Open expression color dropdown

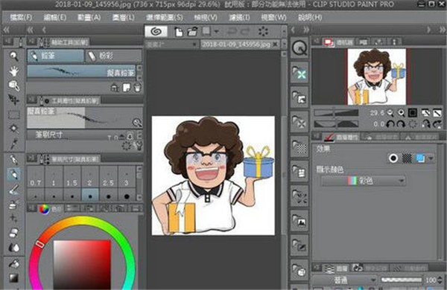click(364, 181)
